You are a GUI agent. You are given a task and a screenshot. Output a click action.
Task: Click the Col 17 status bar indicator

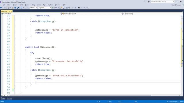click(110, 102)
